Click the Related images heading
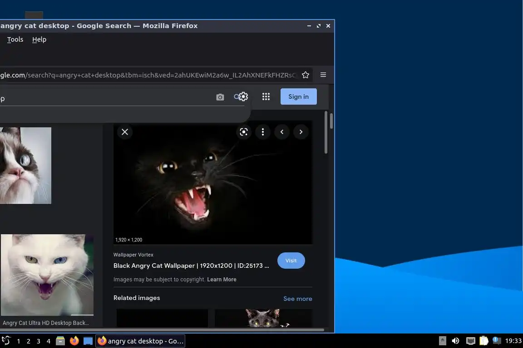 pos(137,298)
